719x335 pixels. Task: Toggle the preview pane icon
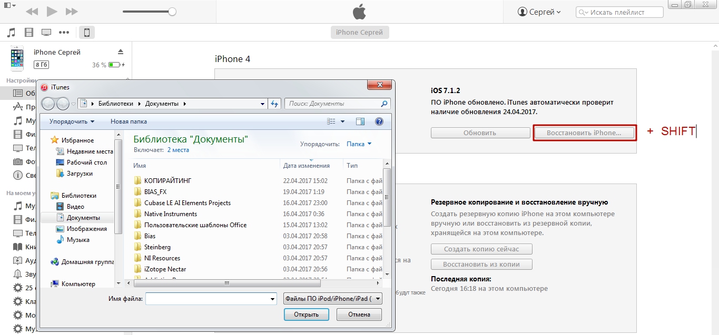click(360, 121)
